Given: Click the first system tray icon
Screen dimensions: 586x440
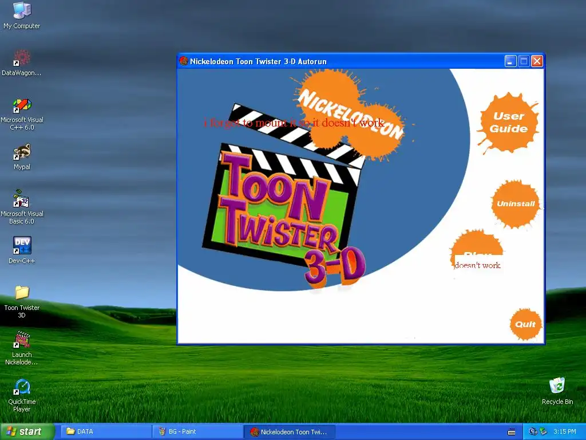Looking at the screenshot, I should click(533, 431).
